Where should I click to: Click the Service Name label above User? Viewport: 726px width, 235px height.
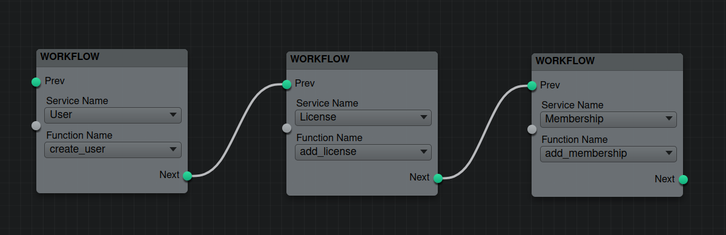tap(78, 101)
